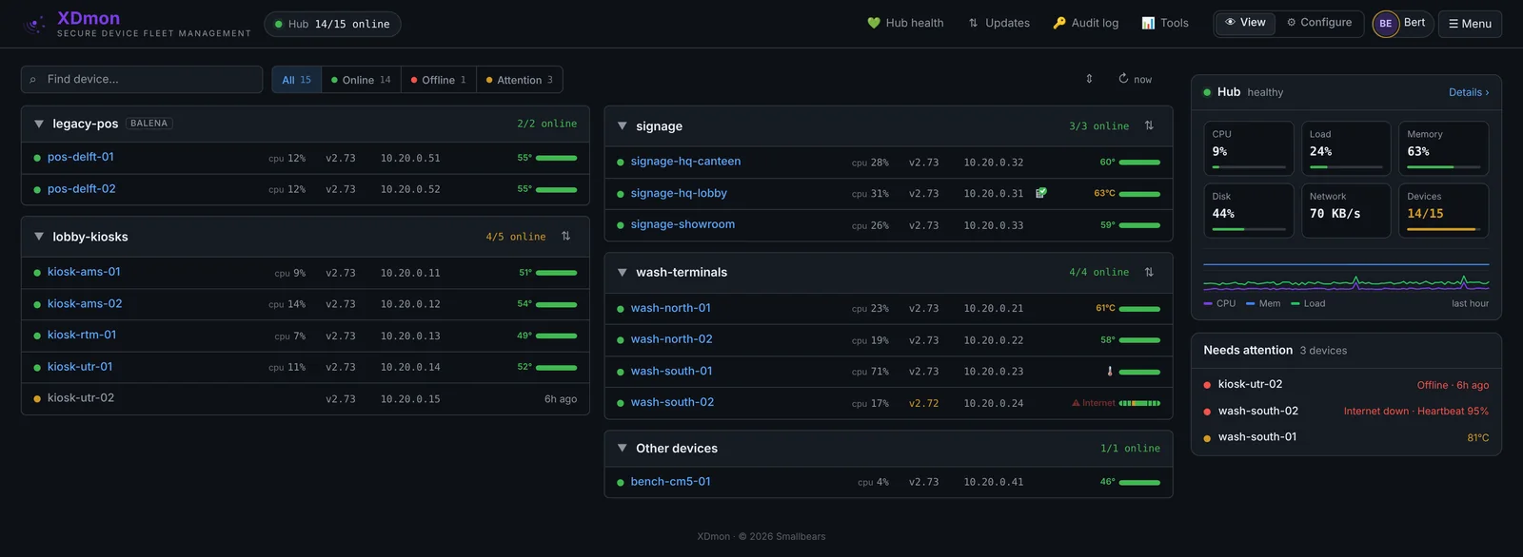
Task: Click the Hub Load 24% card
Action: pyautogui.click(x=1346, y=148)
